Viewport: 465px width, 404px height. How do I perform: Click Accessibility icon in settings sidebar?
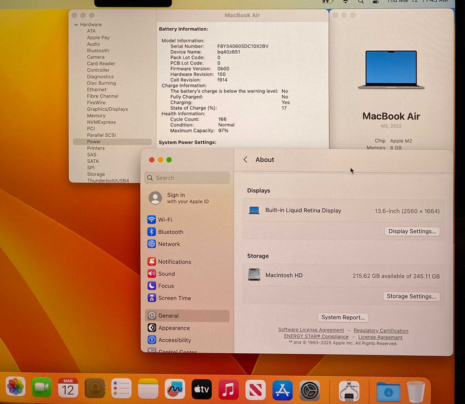coord(152,340)
